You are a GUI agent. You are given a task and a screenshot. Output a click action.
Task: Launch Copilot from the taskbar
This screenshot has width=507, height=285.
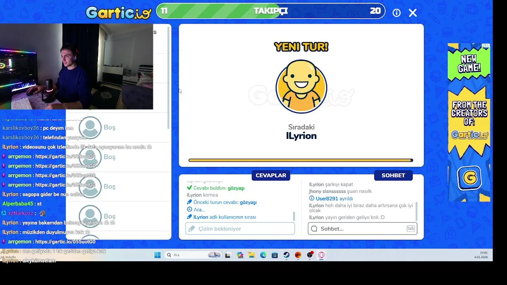coord(240,255)
